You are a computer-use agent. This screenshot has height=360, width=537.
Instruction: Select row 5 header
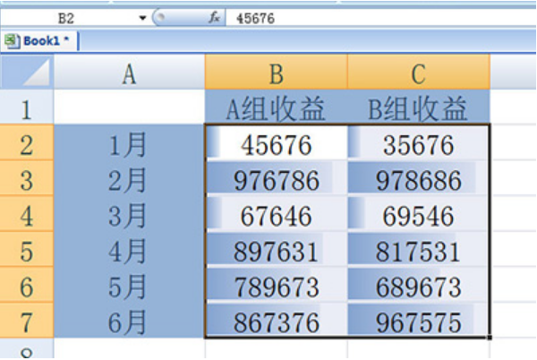(x=27, y=249)
